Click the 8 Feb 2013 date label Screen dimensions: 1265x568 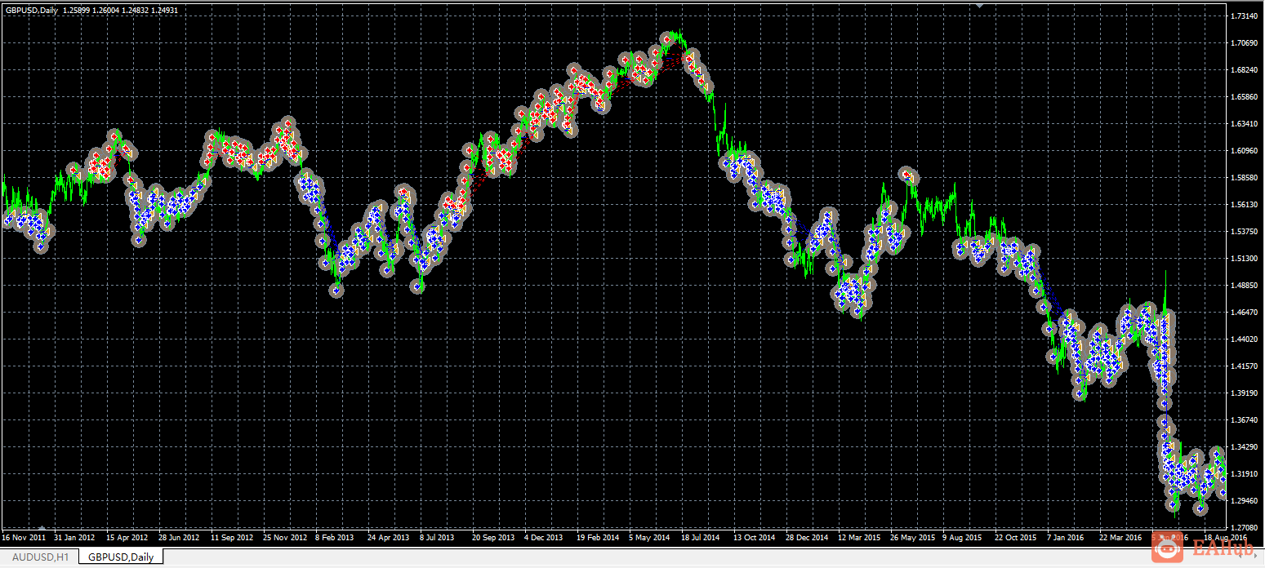click(x=336, y=538)
